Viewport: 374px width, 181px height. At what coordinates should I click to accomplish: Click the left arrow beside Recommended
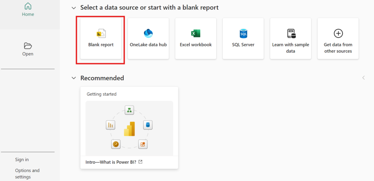tap(363, 78)
